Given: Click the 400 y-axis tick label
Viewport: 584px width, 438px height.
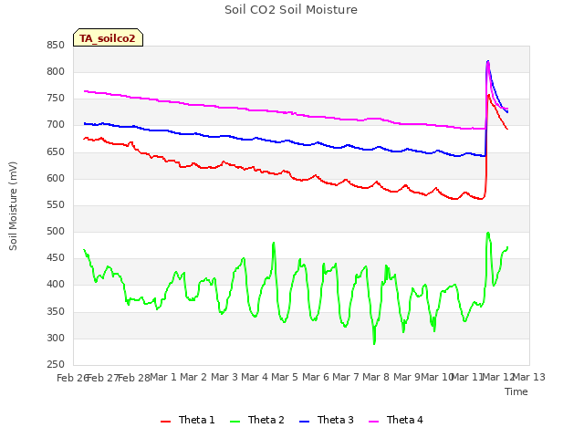Looking at the screenshot, I should point(56,285).
